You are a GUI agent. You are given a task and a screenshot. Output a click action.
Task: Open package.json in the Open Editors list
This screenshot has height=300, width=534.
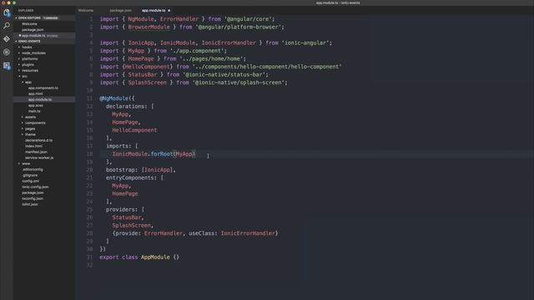33,30
